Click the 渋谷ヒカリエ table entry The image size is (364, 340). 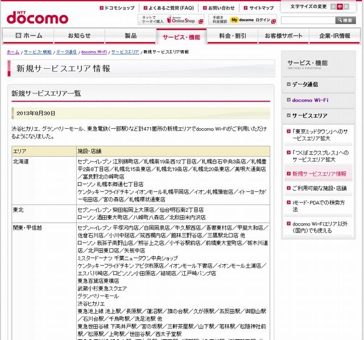(91, 304)
